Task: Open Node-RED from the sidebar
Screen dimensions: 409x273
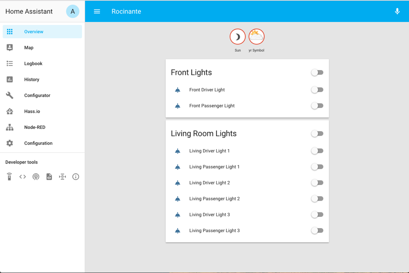Action: (35, 127)
